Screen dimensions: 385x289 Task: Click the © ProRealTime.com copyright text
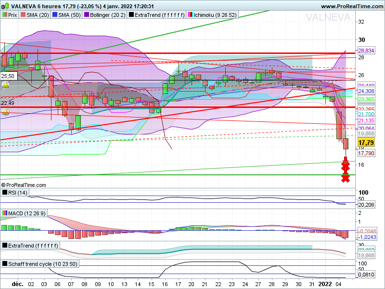pos(23,185)
